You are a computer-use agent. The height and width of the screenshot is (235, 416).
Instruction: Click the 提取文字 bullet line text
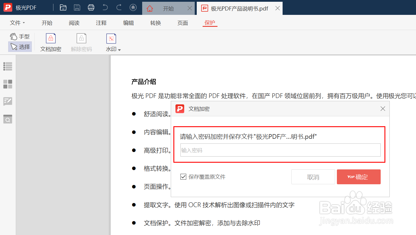(x=219, y=205)
